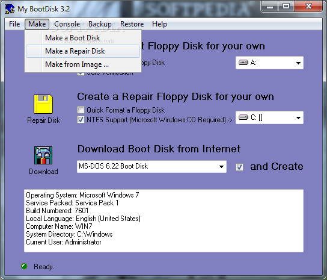Click the Current User: Administrator line
Image resolution: width=327 pixels, height=280 pixels.
click(x=64, y=242)
